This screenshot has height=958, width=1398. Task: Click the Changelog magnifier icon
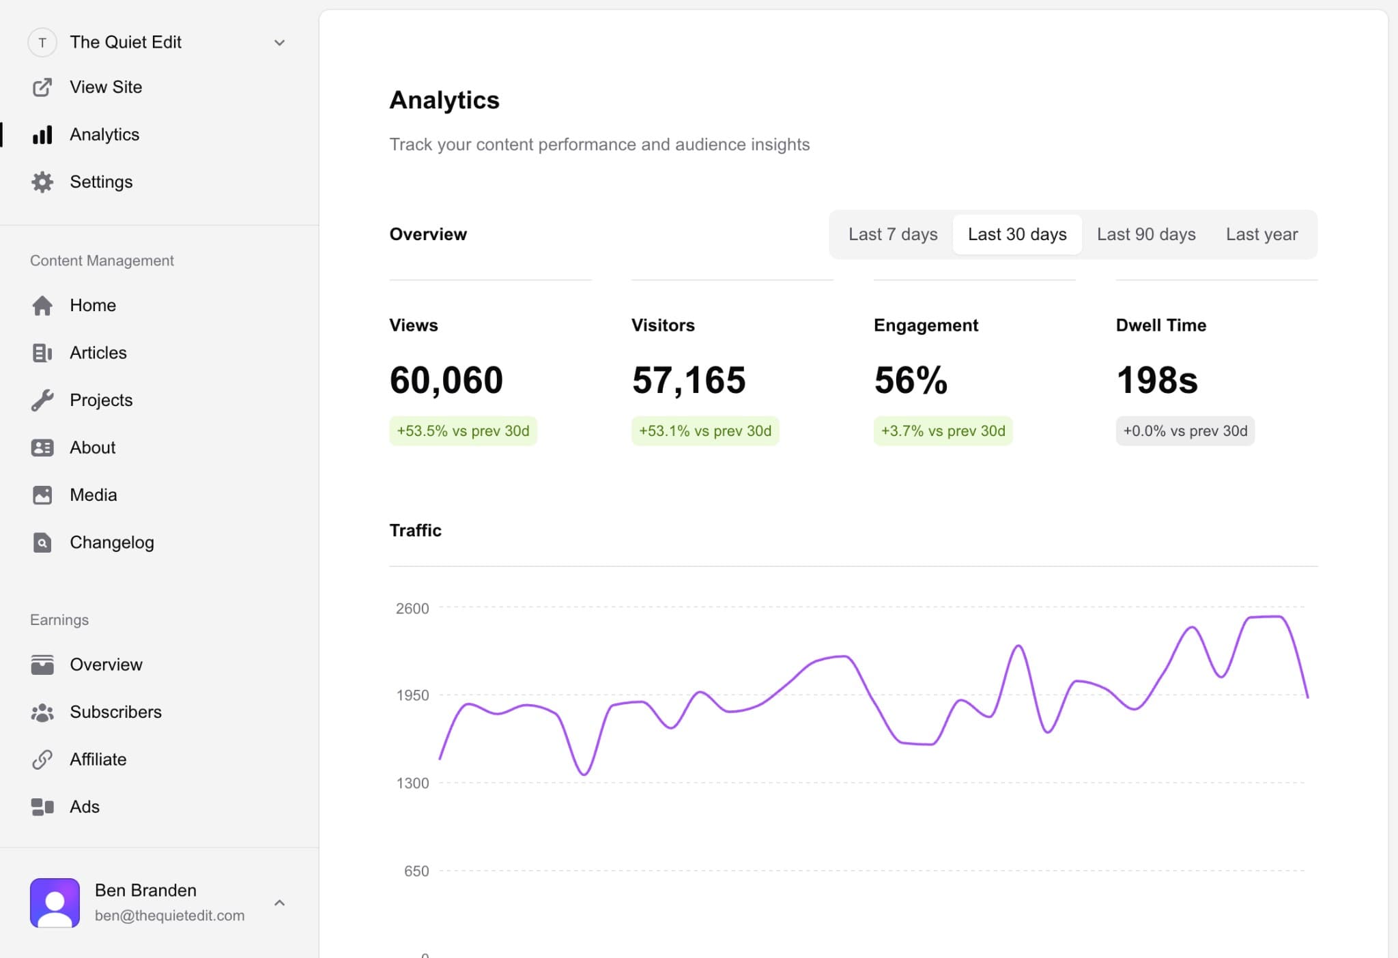tap(42, 542)
